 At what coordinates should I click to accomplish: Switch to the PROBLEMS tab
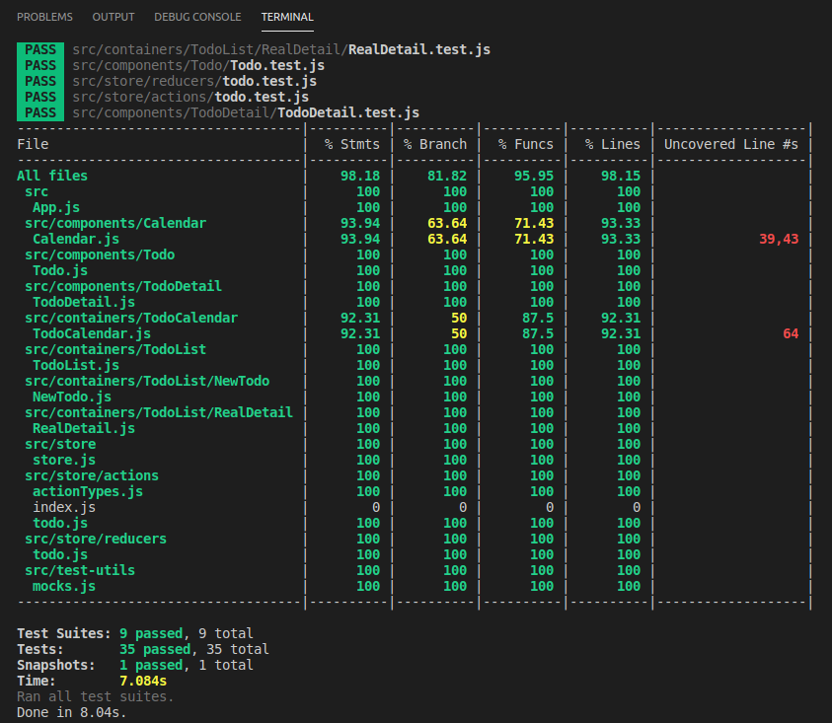[44, 17]
